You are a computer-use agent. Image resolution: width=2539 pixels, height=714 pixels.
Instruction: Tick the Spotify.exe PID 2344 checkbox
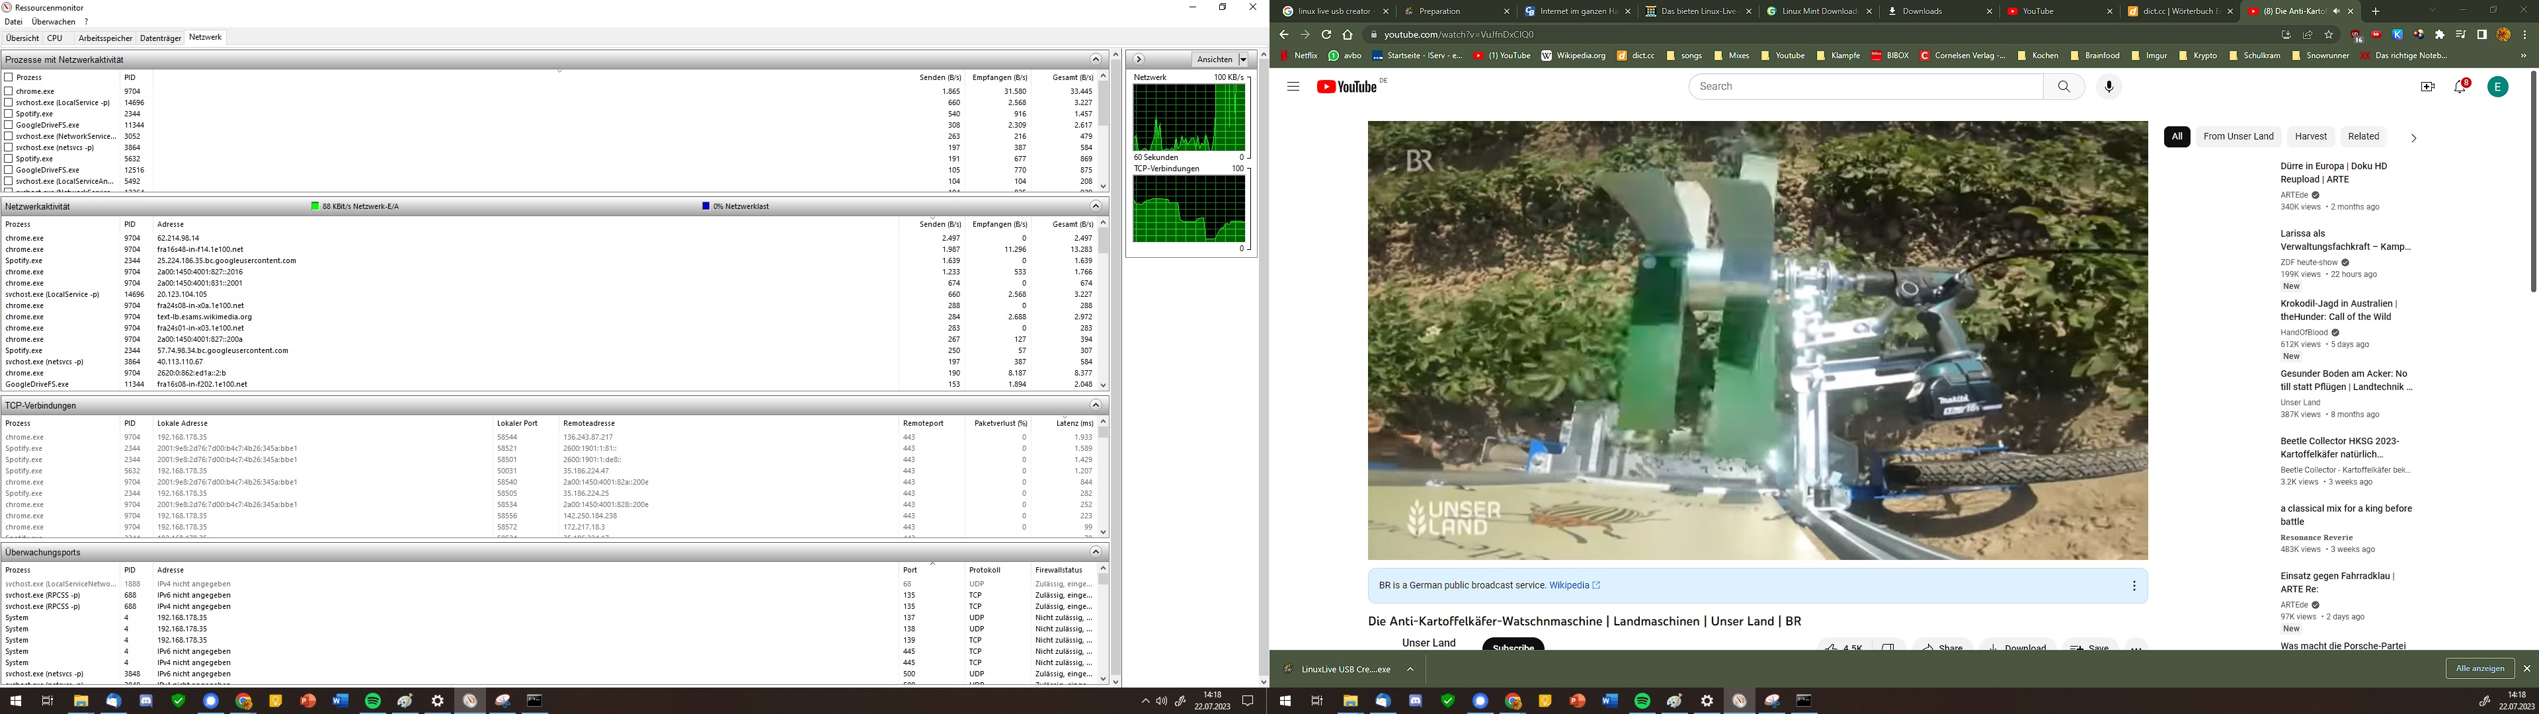9,114
